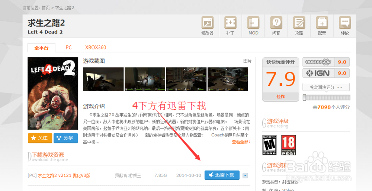
Task: Click the 2014-10-10 date
Action: tap(189, 176)
